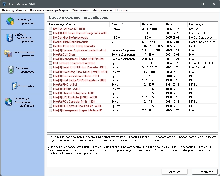Open the Обновление драйверов globe icon
Screen dimensions: 220x176
(10, 21)
